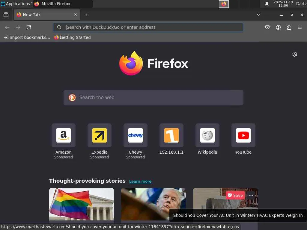Go back one page
Image resolution: width=307 pixels, height=230 pixels.
click(7, 27)
